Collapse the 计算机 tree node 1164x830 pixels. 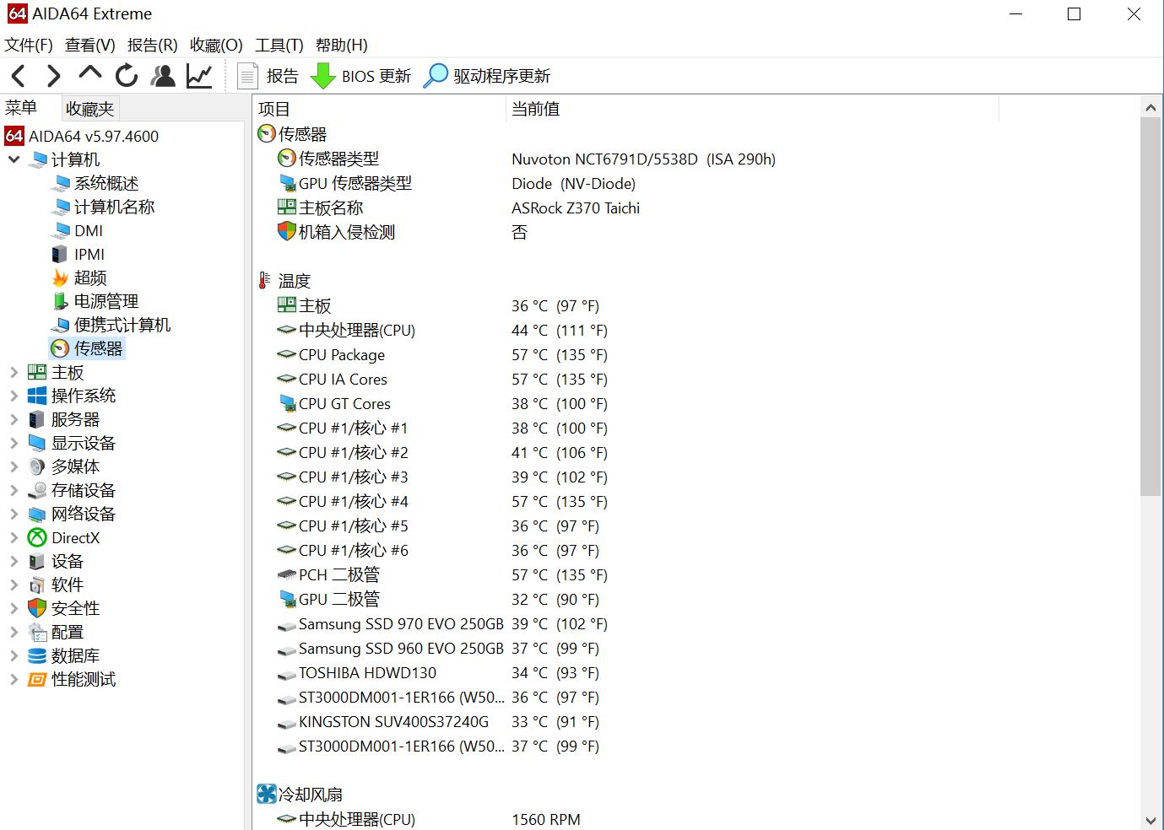point(14,159)
